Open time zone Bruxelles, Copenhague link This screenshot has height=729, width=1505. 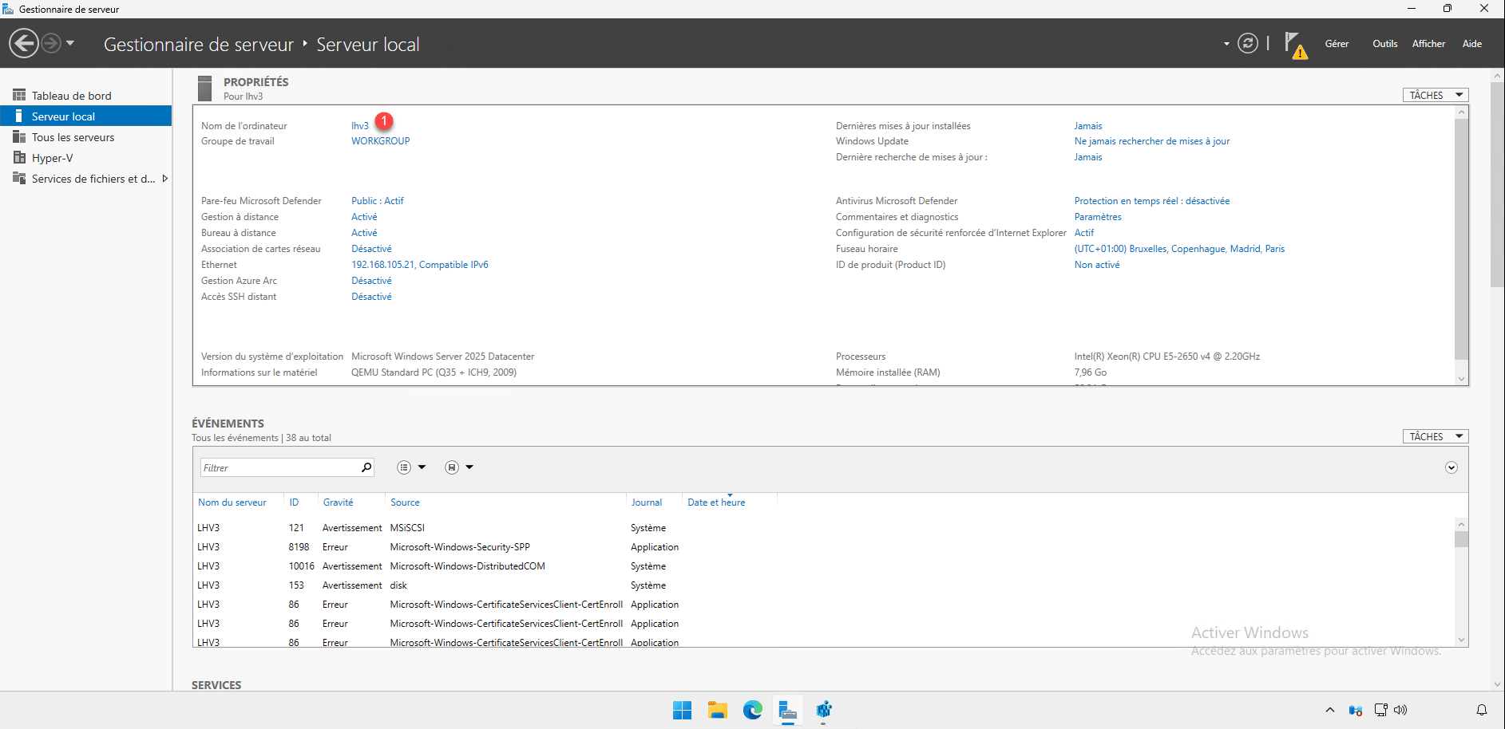click(x=1179, y=249)
